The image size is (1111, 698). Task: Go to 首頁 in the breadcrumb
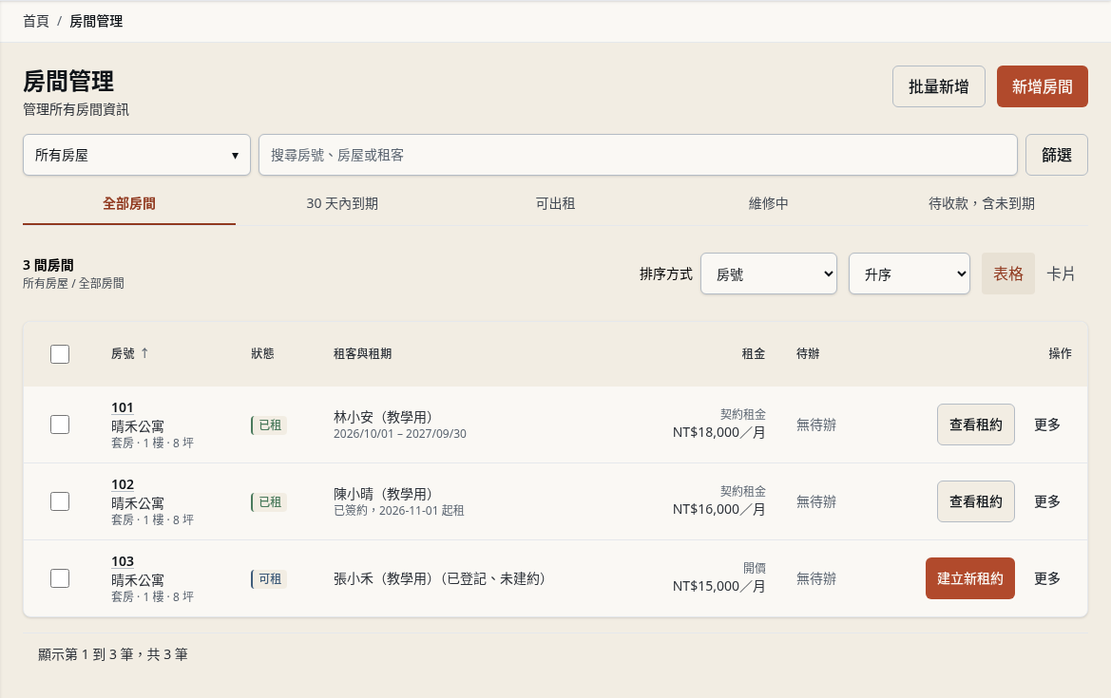click(x=36, y=21)
